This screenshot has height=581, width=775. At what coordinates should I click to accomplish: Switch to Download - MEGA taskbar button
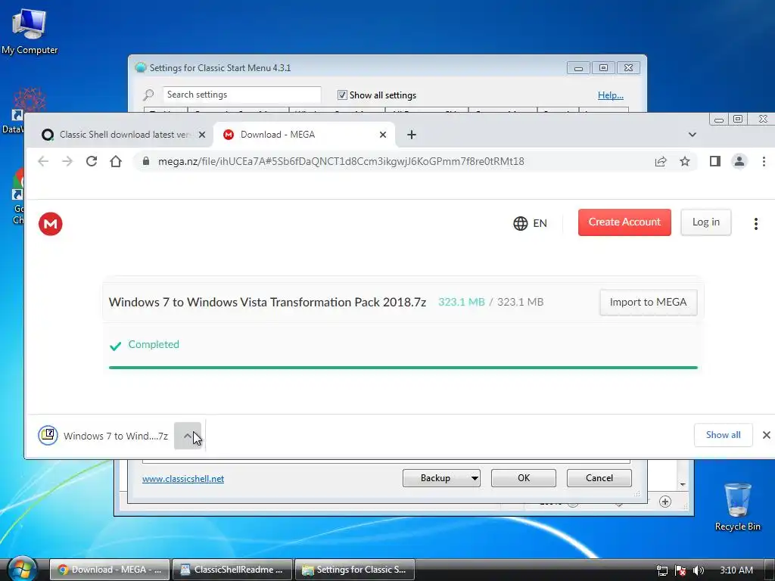pos(110,570)
